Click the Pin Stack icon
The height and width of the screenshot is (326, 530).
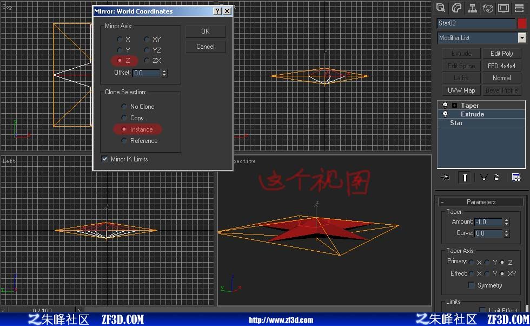446,178
